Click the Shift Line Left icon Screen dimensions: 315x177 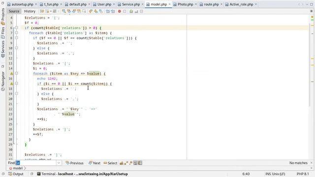coord(108,11)
